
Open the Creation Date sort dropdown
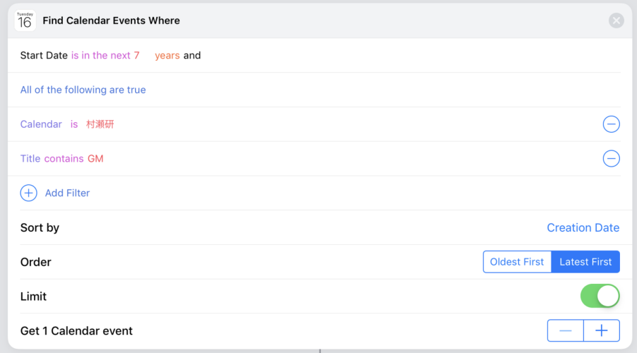point(583,227)
